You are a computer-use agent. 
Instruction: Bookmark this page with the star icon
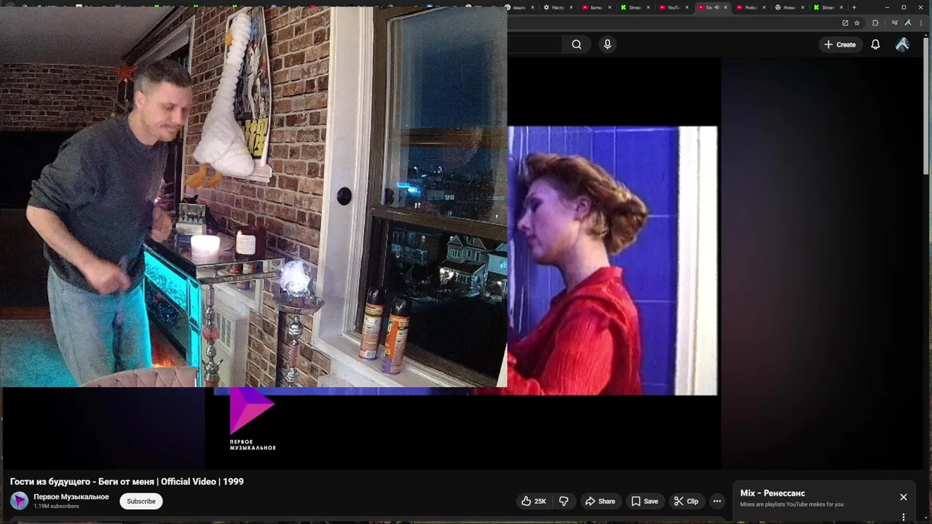(x=857, y=23)
